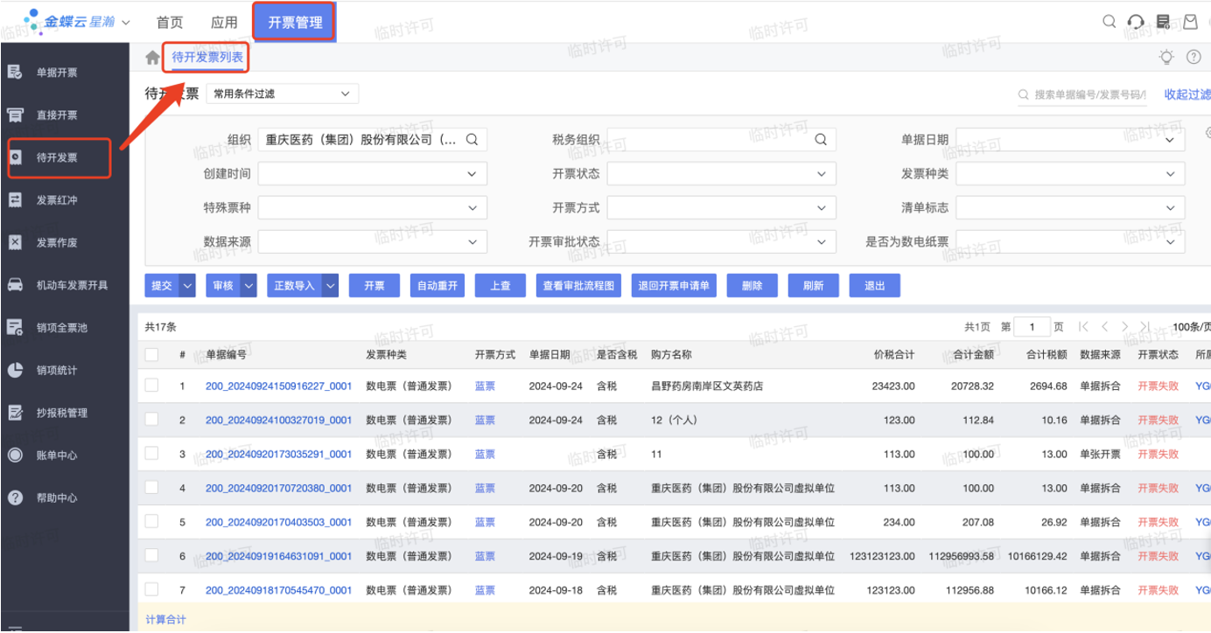Click the 机动车发票开具 car icon

tap(15, 285)
